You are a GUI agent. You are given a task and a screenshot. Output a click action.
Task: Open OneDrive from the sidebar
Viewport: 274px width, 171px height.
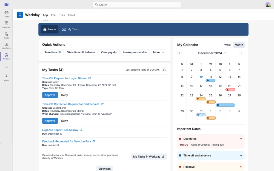click(6, 46)
